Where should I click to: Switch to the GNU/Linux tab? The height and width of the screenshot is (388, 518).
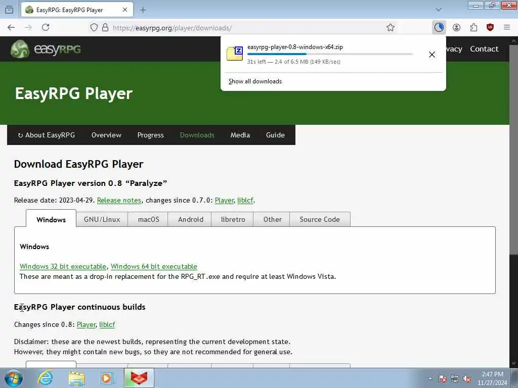(102, 219)
